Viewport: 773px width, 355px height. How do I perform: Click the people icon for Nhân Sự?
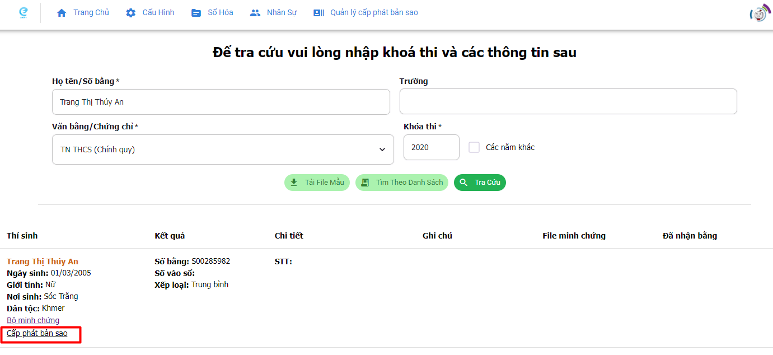255,13
